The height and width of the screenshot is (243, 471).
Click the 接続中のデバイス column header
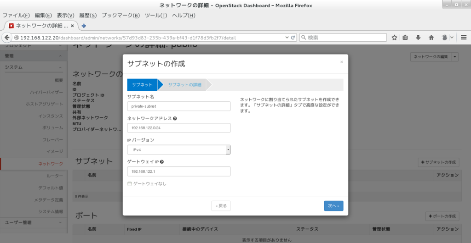coord(200,229)
